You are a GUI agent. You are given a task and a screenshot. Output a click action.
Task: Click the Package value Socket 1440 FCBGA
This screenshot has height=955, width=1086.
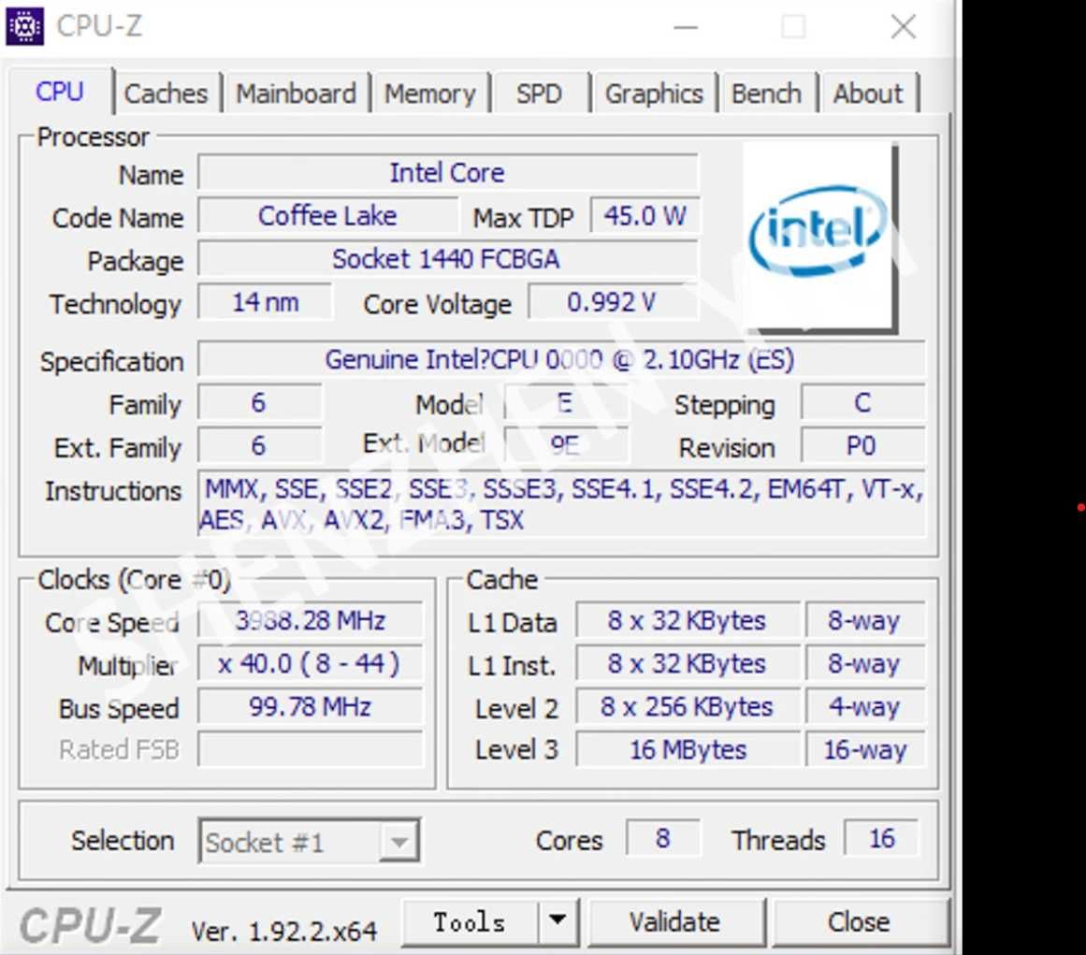pyautogui.click(x=447, y=258)
